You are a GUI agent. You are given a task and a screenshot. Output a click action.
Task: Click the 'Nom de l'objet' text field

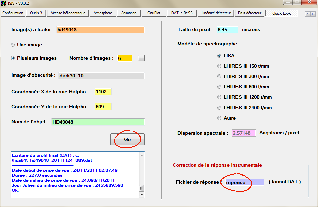point(98,122)
